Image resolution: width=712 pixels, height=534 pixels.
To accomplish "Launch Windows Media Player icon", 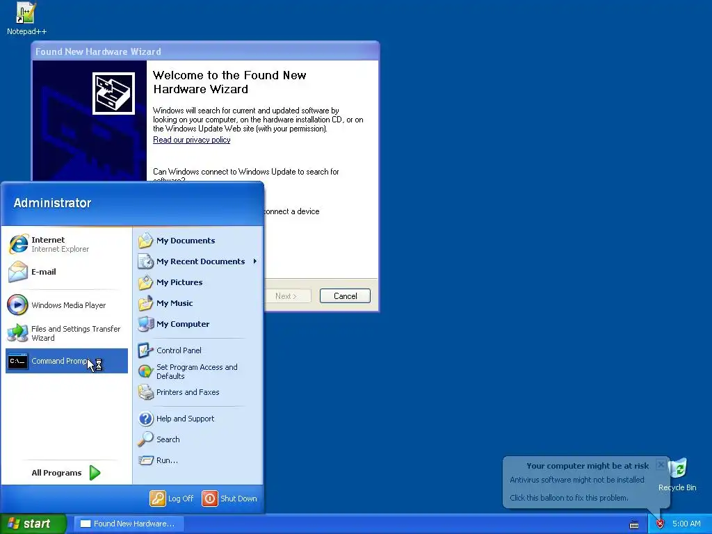I will coord(17,305).
